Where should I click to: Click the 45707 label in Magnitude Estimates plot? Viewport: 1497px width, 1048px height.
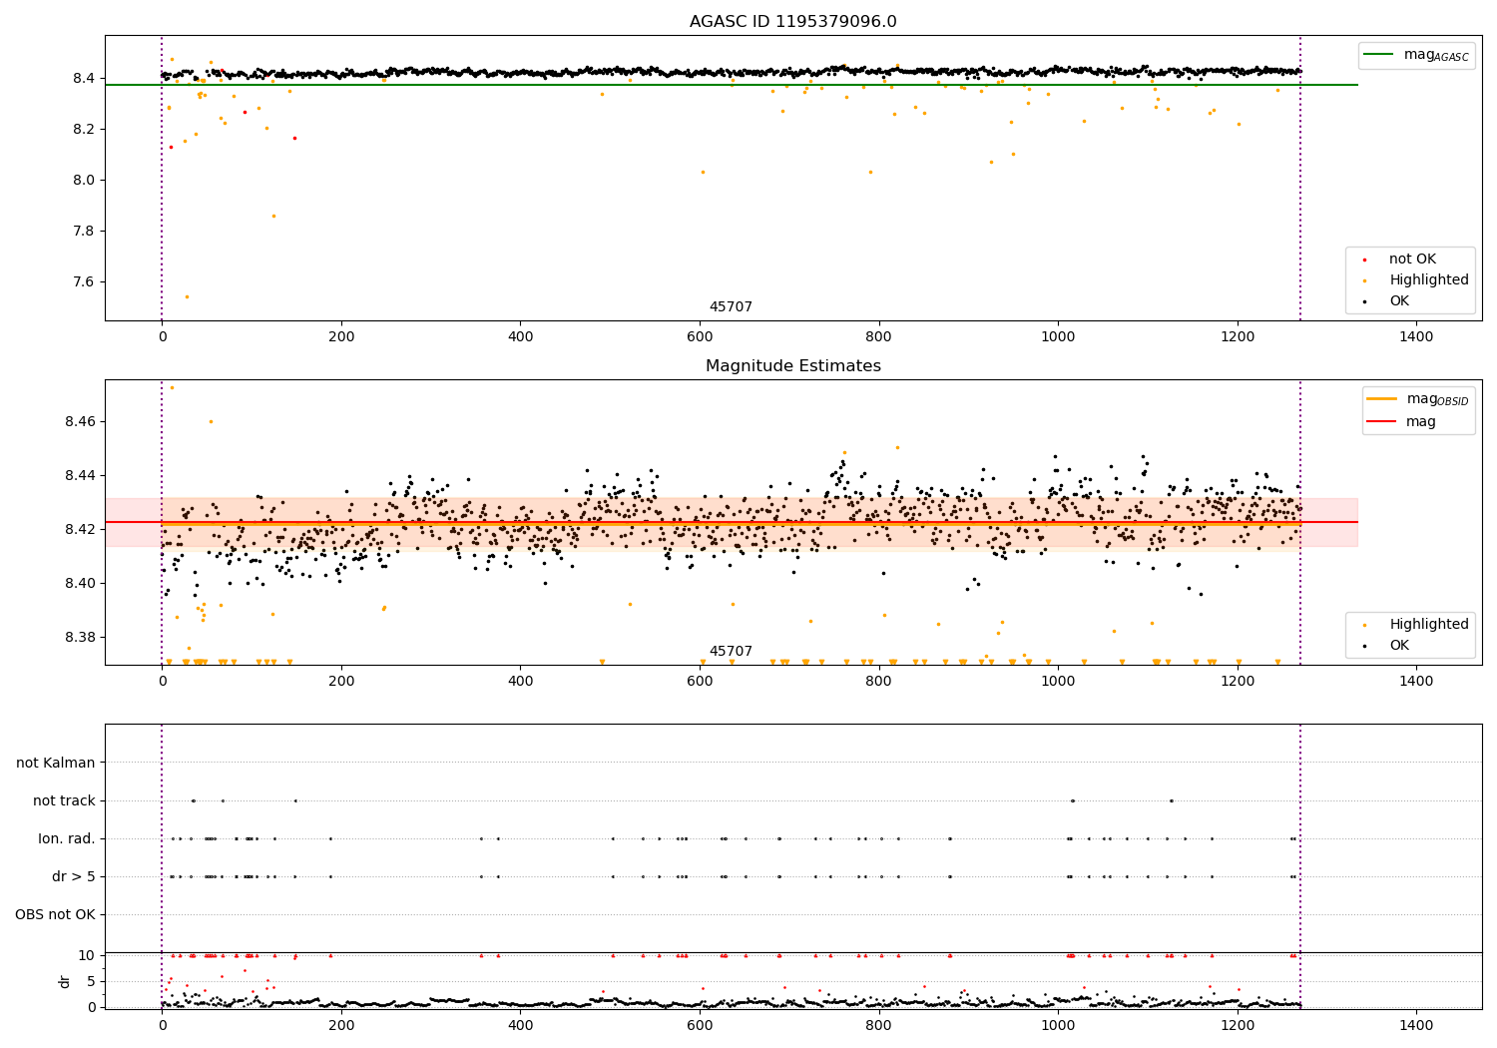coord(731,652)
